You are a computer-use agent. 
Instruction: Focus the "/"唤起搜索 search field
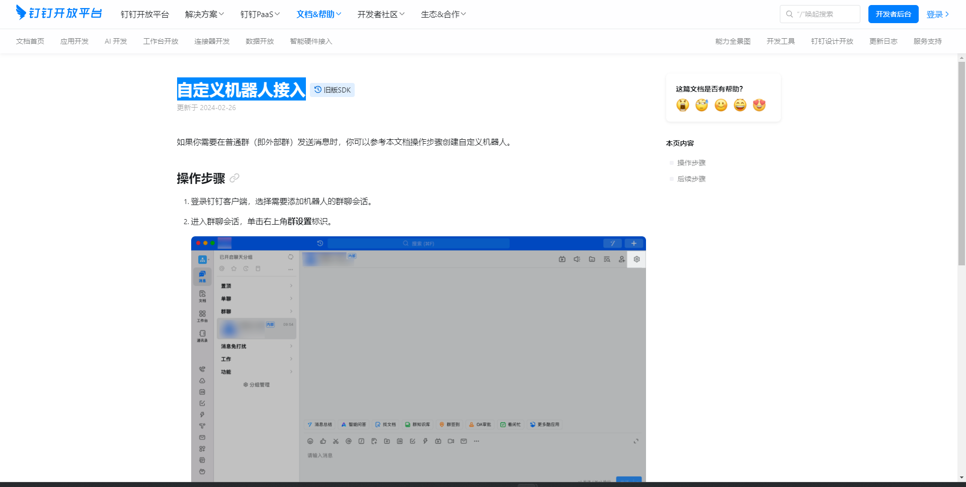coord(820,14)
